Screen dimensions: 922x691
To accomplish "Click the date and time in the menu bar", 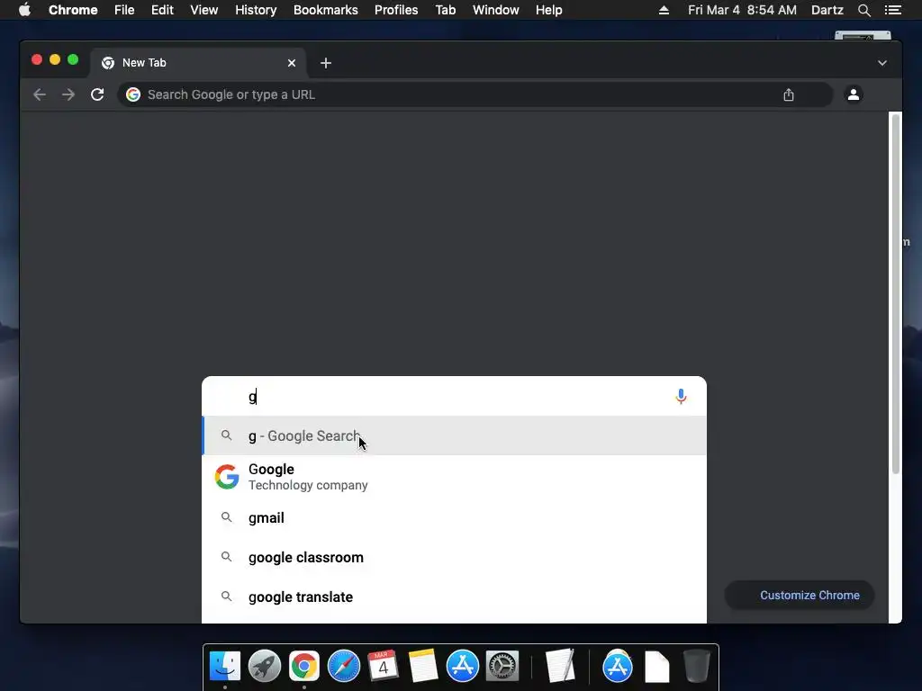I will coord(742,10).
